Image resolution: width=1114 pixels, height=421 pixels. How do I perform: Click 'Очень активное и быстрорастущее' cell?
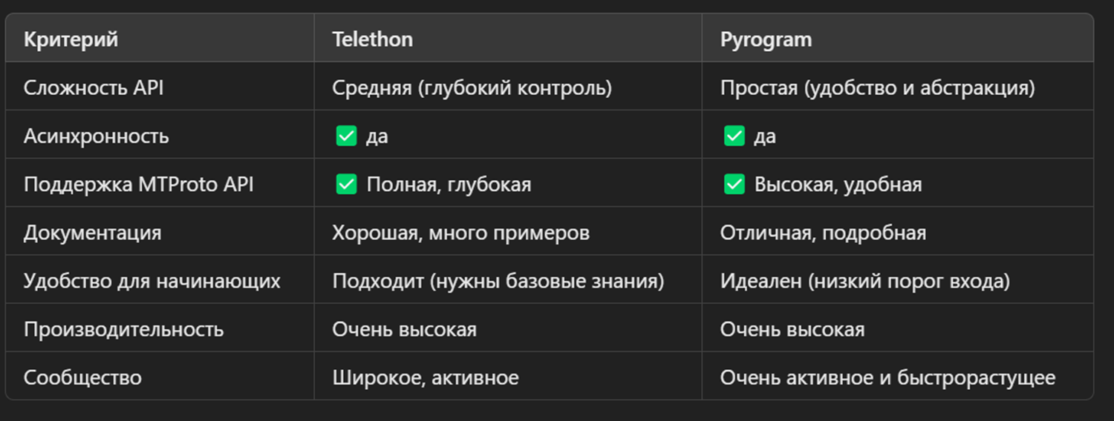(x=887, y=377)
